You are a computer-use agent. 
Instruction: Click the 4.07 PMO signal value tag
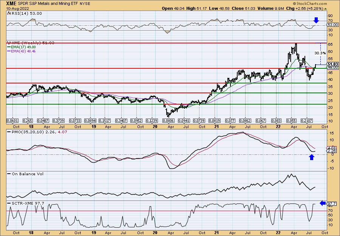[331, 148]
